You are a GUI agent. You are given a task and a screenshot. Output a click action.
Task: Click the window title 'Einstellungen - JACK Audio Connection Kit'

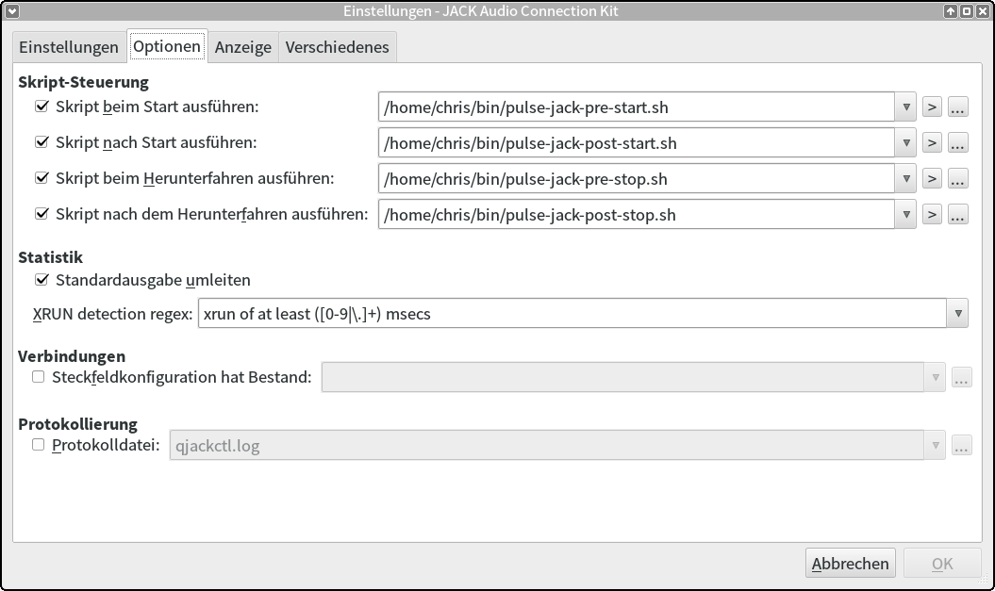point(480,10)
